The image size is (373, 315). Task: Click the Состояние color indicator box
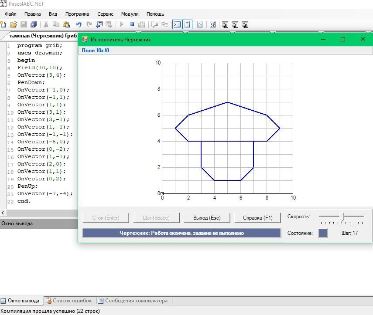pos(323,233)
